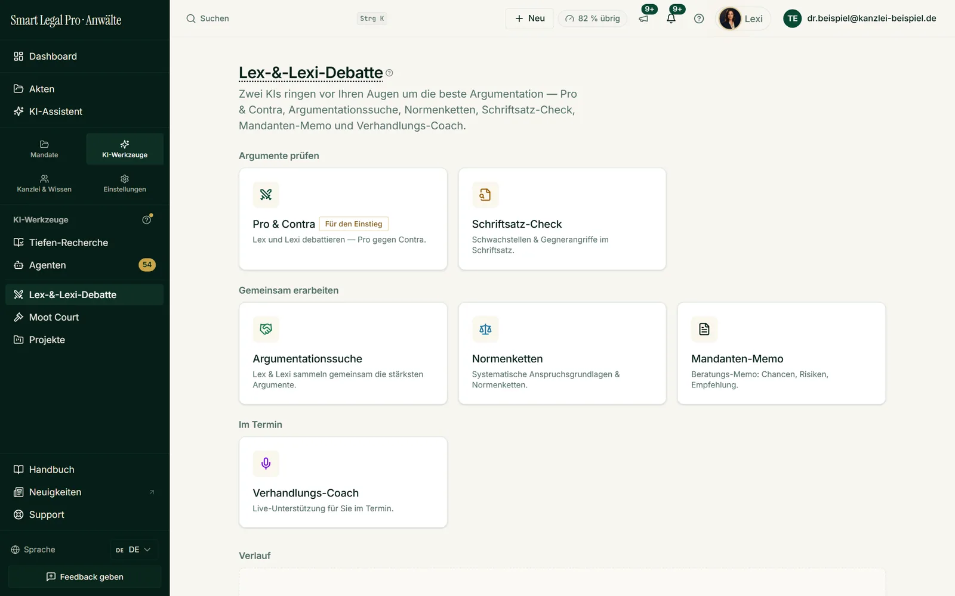Click the TE user initials avatar
Viewport: 955px width, 596px height.
[x=792, y=18]
